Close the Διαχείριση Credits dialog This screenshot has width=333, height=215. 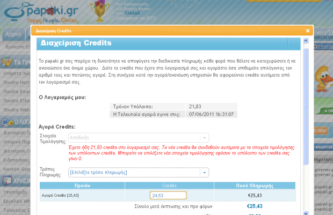[308, 31]
